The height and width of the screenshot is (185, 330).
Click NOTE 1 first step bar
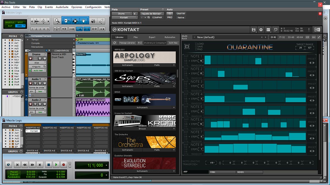point(207,60)
